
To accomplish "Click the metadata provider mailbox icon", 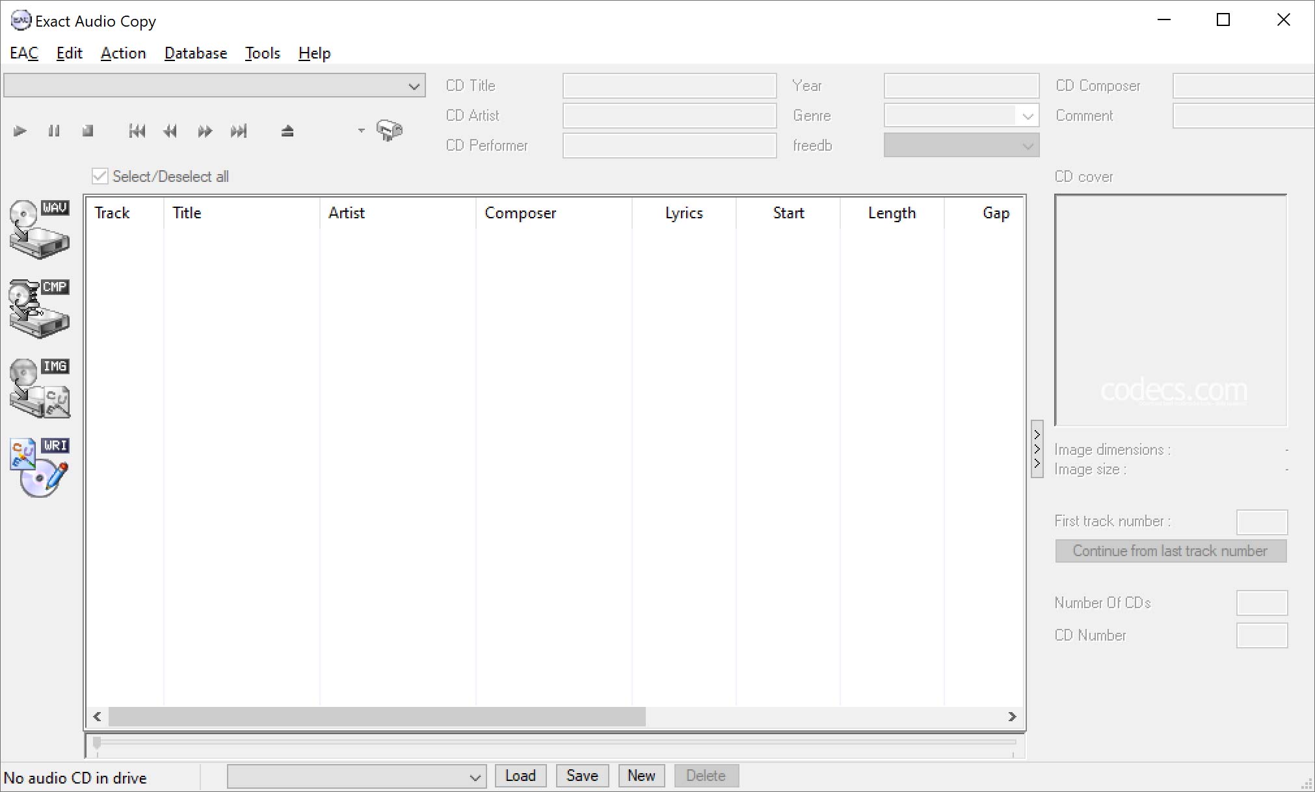I will (390, 130).
